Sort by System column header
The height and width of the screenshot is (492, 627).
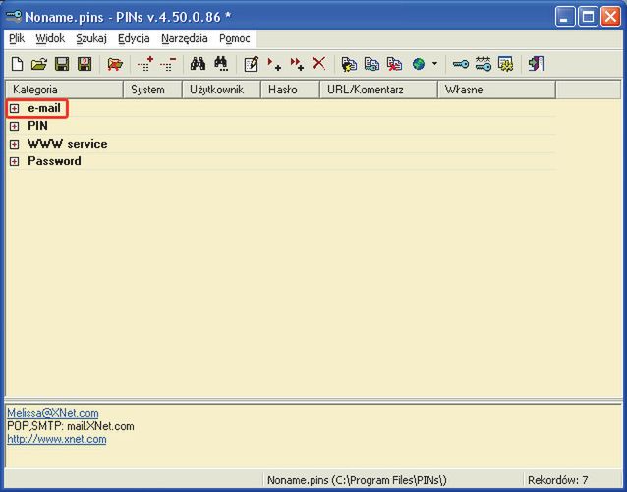click(152, 90)
